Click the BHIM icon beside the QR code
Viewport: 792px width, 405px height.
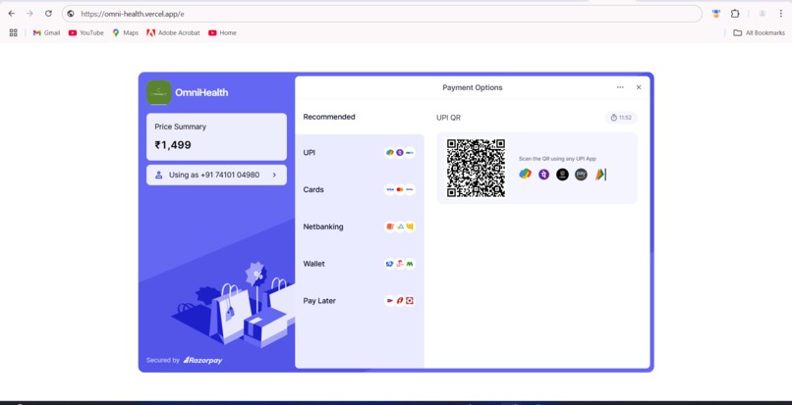click(x=600, y=175)
